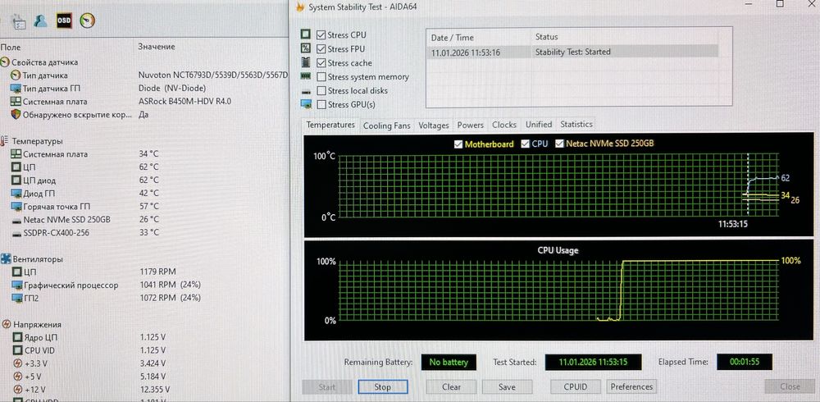This screenshot has width=820, height=402.
Task: Click the Test Started field showing 11.01.2026 11:53:15
Action: coord(593,362)
